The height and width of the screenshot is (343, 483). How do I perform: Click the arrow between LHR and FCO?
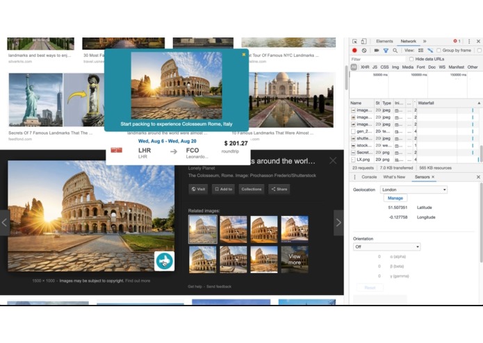click(174, 151)
